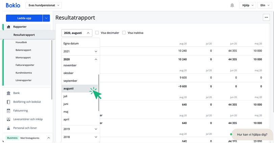Click the notification bell icon
Screen dimensions: 274x143
tap(232, 5)
